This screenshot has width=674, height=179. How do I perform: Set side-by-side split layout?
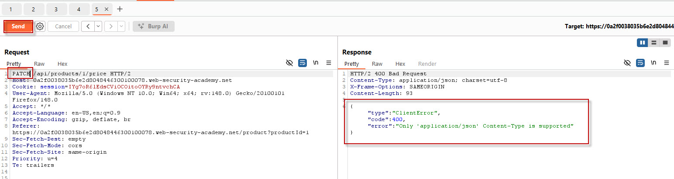point(643,43)
